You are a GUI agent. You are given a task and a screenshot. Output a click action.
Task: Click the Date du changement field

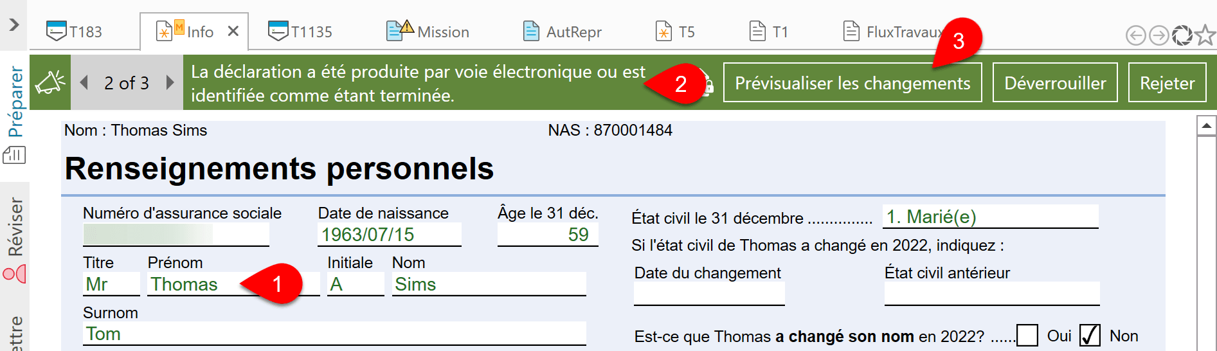coord(709,294)
